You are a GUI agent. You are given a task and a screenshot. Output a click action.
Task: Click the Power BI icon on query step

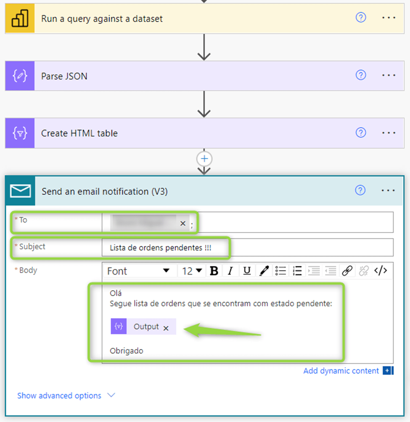click(x=20, y=19)
